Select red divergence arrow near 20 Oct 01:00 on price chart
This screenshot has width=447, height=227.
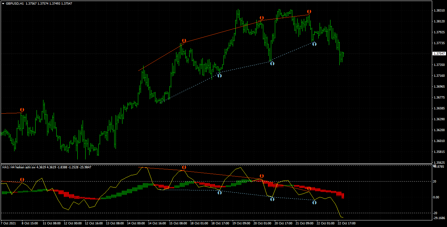coord(262,18)
